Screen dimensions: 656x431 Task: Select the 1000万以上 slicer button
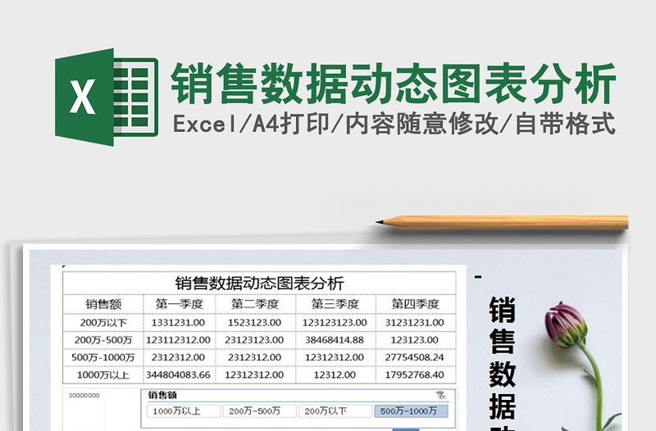[184, 411]
